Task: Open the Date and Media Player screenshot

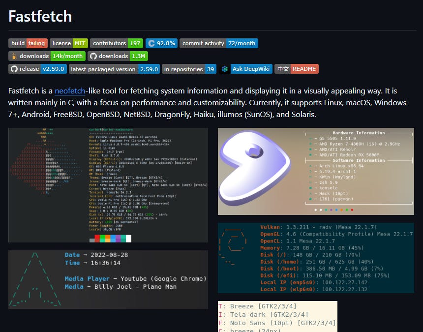Action: 108,279
